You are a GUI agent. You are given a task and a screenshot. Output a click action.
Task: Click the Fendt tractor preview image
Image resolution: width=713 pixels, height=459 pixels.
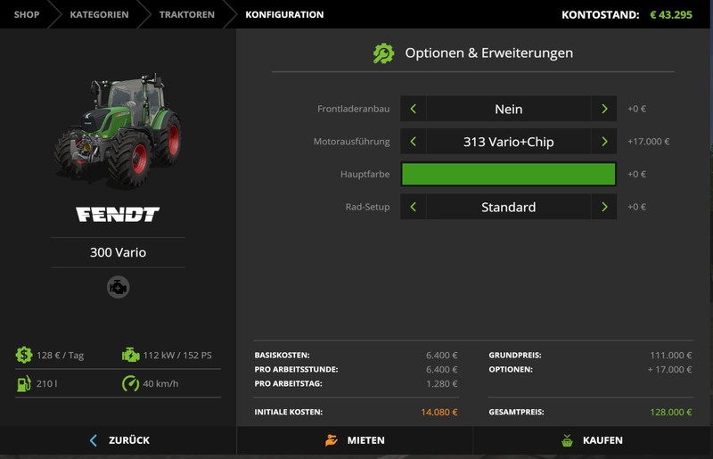tap(119, 129)
